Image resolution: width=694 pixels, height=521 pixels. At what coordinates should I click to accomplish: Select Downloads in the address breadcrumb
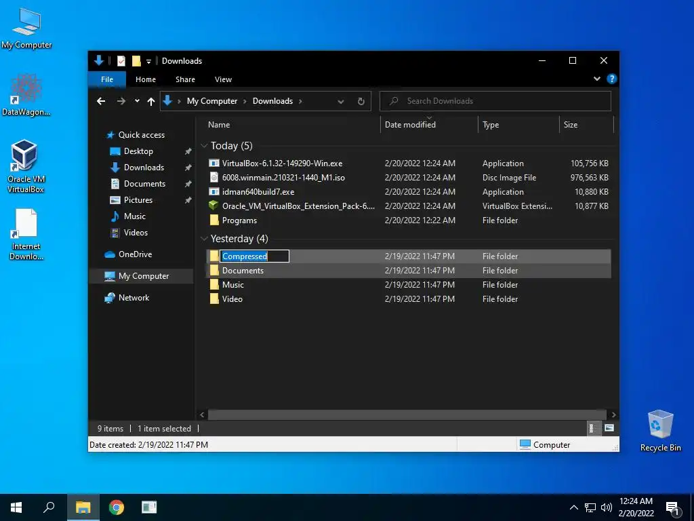[x=272, y=101]
